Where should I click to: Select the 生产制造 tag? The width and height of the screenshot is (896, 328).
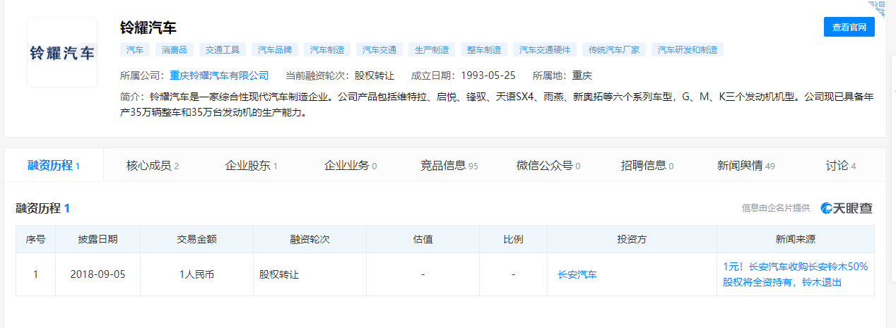(432, 50)
